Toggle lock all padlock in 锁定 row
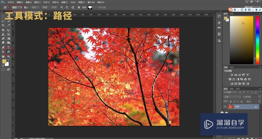 (242, 101)
